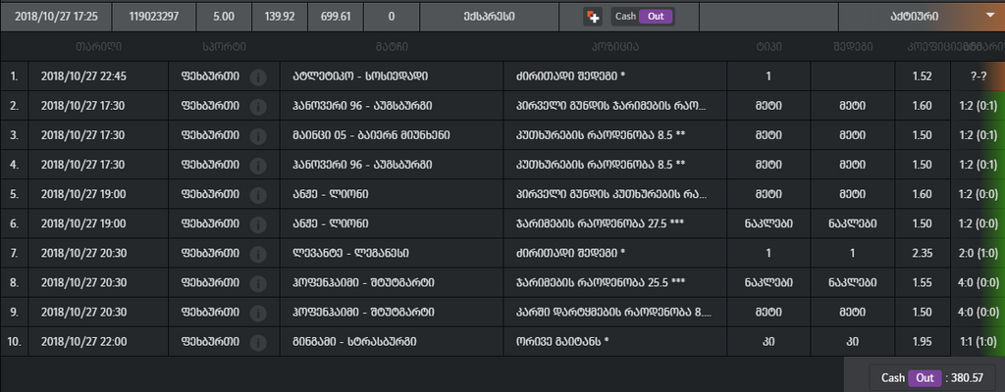This screenshot has width=1005, height=392.
Task: Click info icon for ნიმი - სტრასბურგი row
Action: tap(258, 342)
